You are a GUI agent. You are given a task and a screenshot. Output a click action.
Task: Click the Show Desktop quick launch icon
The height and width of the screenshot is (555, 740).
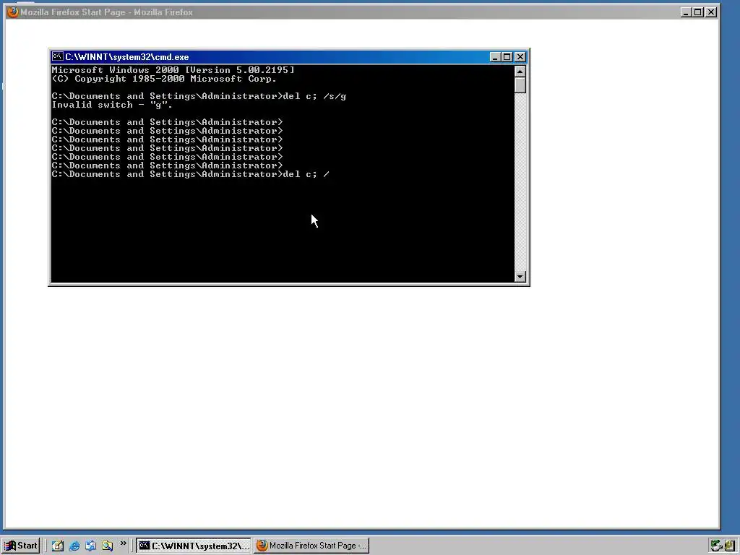coord(58,546)
